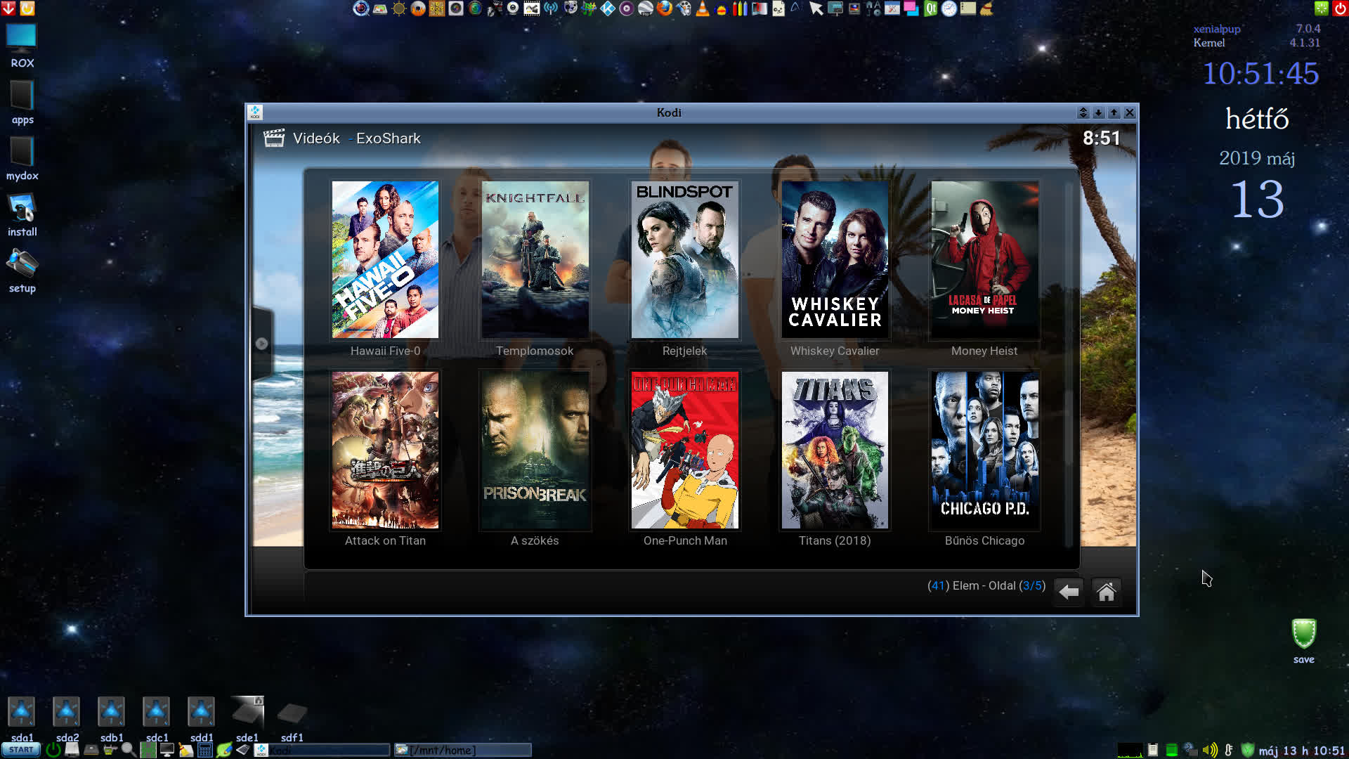Select the Prison Break (A szökés) poster
The width and height of the screenshot is (1349, 759).
tap(535, 450)
